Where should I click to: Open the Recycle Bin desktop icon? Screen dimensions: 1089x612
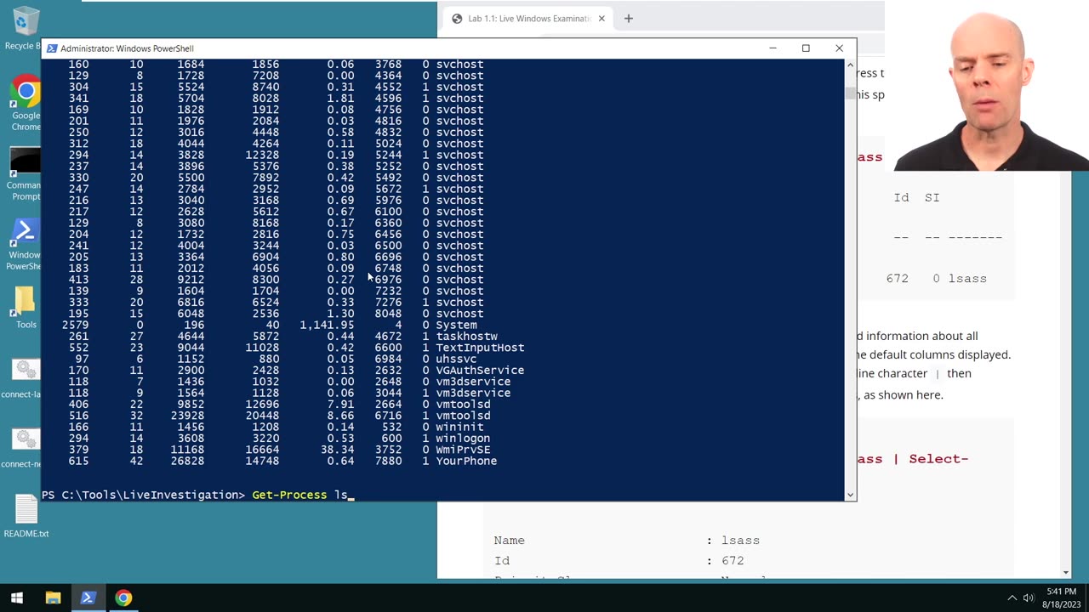pyautogui.click(x=25, y=28)
